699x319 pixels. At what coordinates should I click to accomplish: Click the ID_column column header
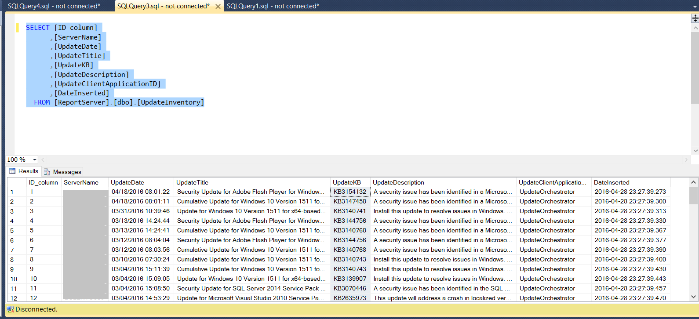tap(44, 182)
